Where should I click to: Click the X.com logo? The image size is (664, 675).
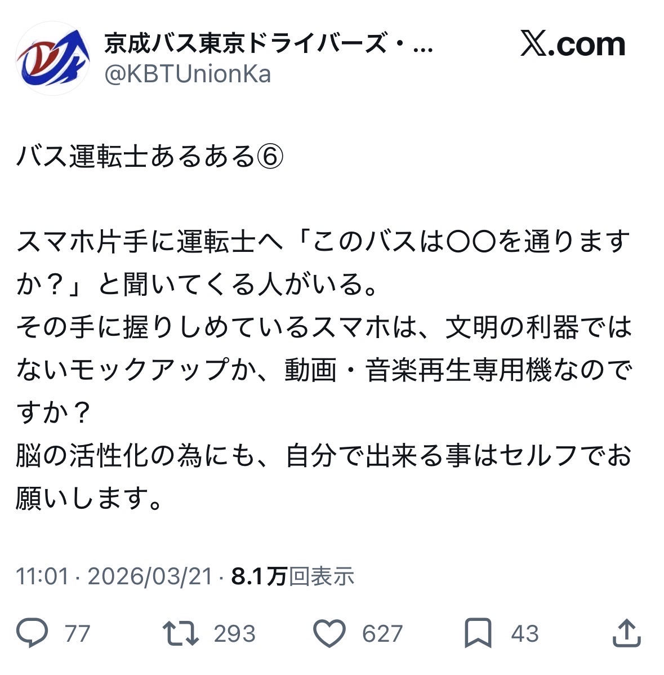pyautogui.click(x=573, y=44)
